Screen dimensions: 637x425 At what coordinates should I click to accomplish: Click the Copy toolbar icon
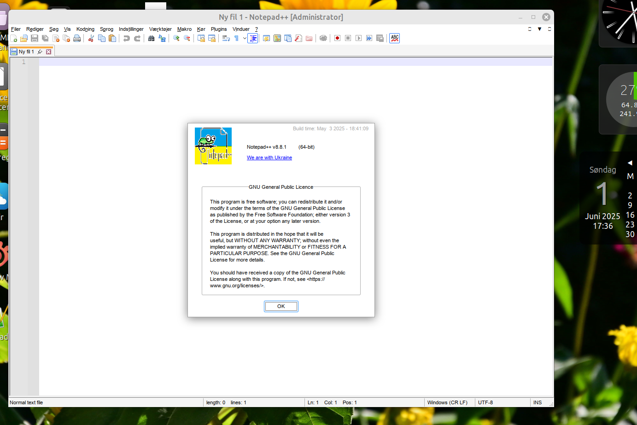pyautogui.click(x=102, y=38)
